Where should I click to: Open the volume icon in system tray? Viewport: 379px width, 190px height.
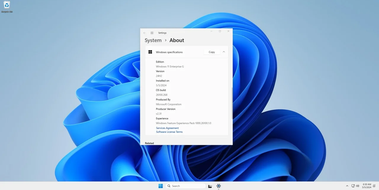[x=357, y=186]
